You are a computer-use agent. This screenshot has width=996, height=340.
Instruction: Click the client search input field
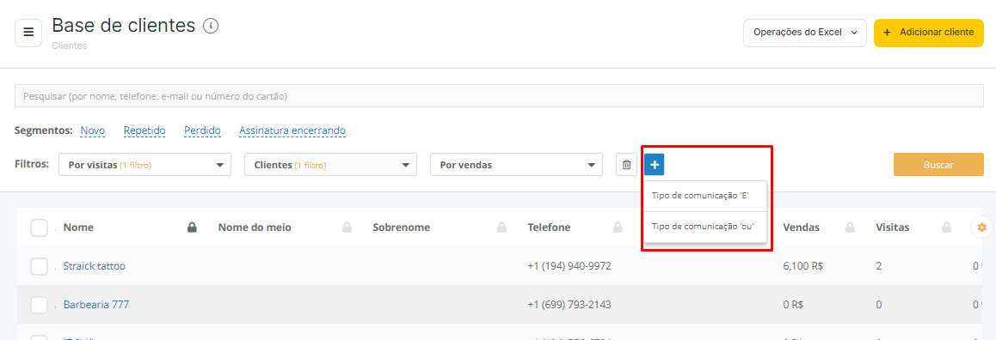[x=499, y=96]
